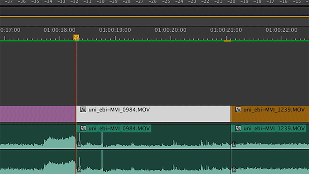Click fx badge on audio clip MVI_0984
This screenshot has height=174, width=309.
[83, 129]
